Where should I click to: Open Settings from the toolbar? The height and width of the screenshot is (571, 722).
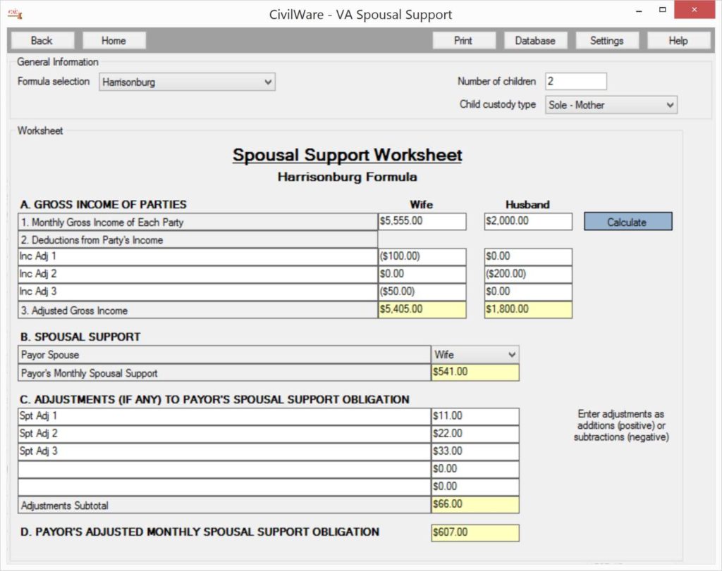pos(607,40)
